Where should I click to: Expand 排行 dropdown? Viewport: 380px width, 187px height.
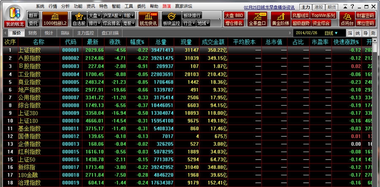point(94,23)
